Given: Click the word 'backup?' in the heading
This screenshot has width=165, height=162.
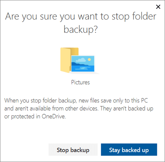Looking at the screenshot, I should pos(81,30).
